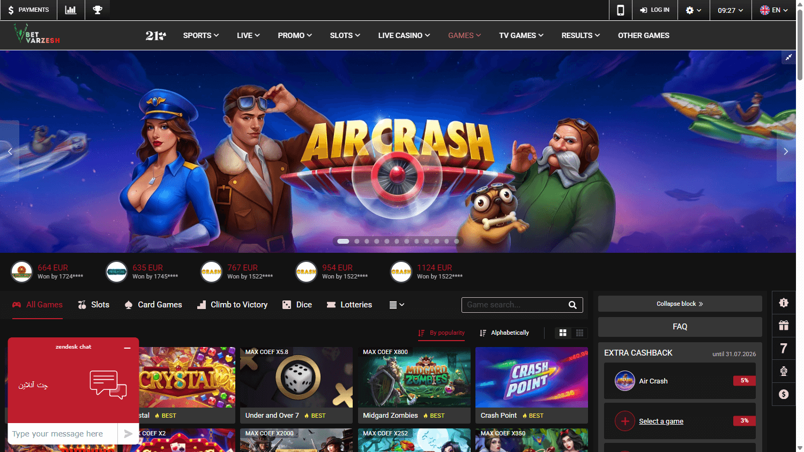Open the dollar coin icon in sidebar

(x=784, y=394)
